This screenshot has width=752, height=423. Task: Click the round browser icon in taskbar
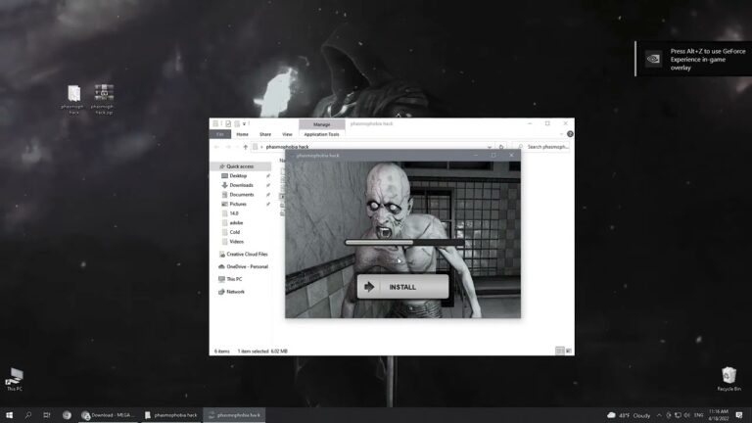coord(67,415)
